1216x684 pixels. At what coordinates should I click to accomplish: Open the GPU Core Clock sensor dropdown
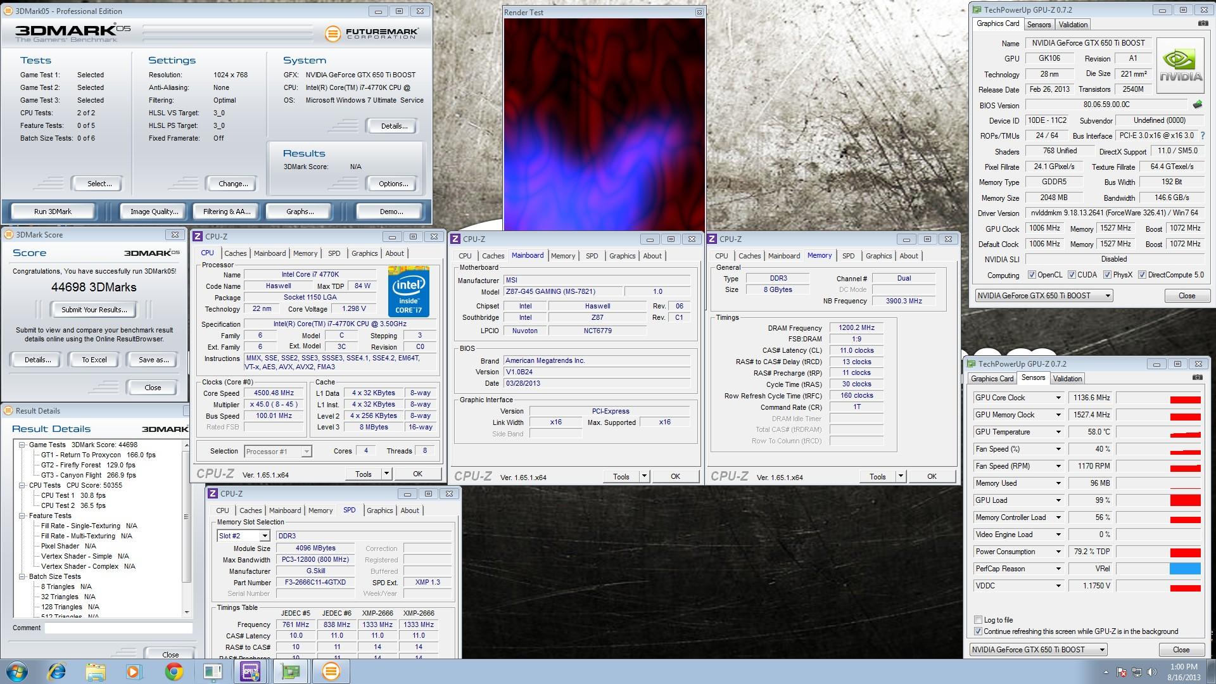point(1058,398)
